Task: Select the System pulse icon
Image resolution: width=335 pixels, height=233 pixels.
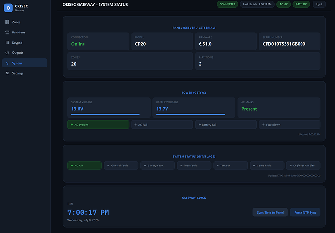Action: (x=7, y=63)
